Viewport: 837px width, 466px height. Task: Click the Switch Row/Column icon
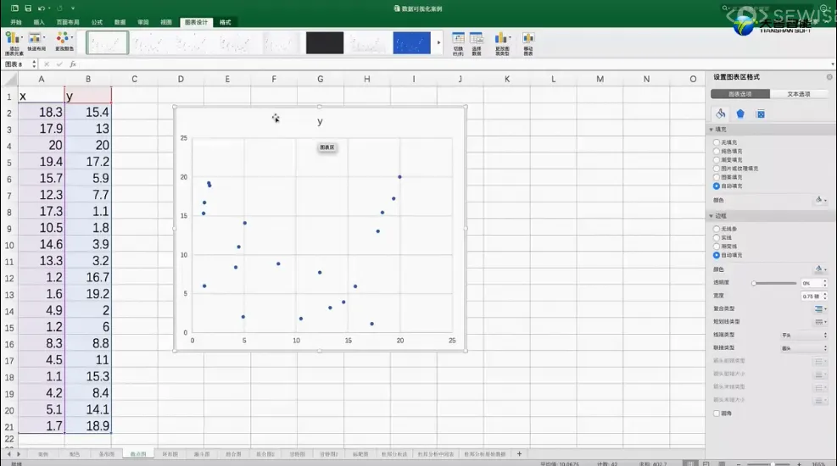[x=458, y=43]
